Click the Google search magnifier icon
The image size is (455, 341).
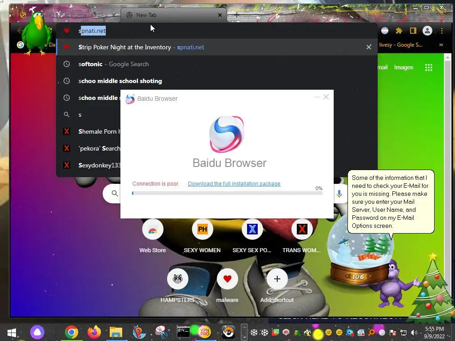click(x=115, y=194)
